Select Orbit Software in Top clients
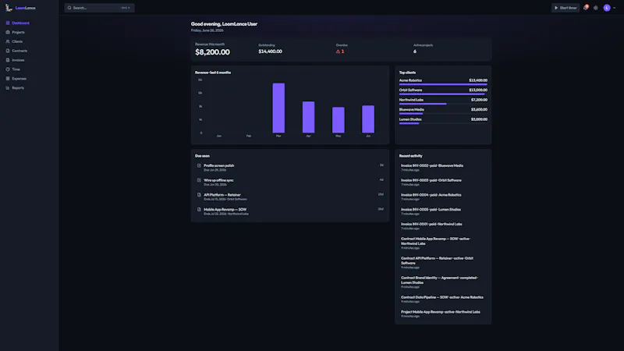 (x=411, y=90)
